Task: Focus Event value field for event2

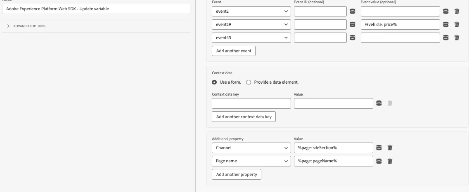Action: pos(400,12)
